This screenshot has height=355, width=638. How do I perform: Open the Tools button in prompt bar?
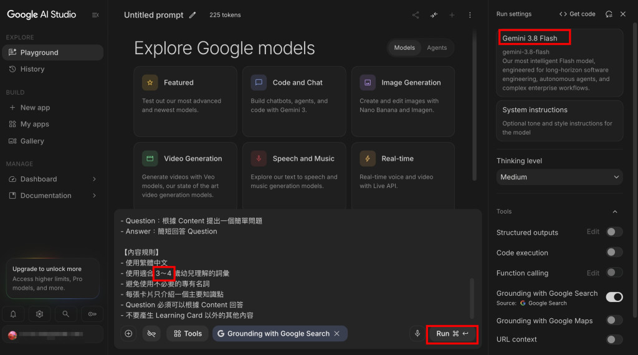[x=188, y=333]
